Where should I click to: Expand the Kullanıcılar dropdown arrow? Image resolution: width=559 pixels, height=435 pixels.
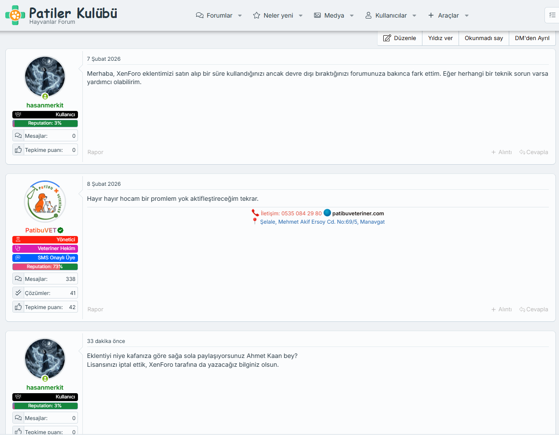pos(414,15)
